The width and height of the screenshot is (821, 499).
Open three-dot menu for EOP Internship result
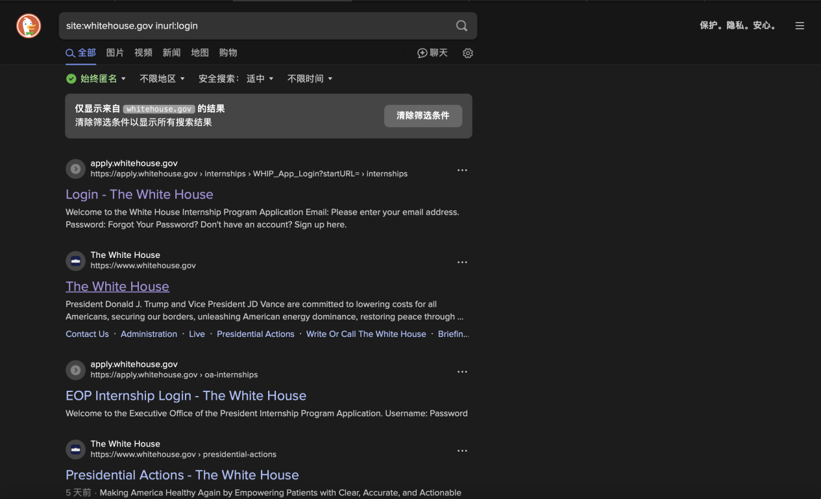(x=462, y=372)
